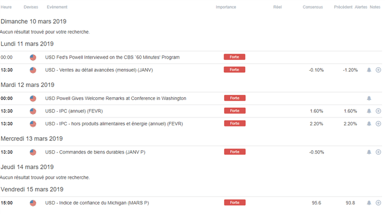Screen dimensions: 385x214
Task: Set alert bell for Commandes de biens durables
Action: 369,152
